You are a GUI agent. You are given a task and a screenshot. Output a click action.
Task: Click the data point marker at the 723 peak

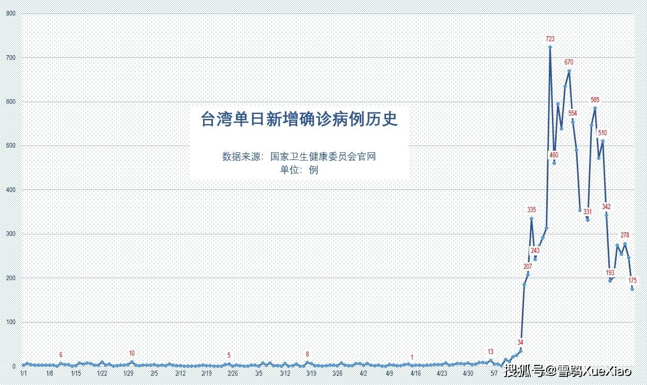550,47
